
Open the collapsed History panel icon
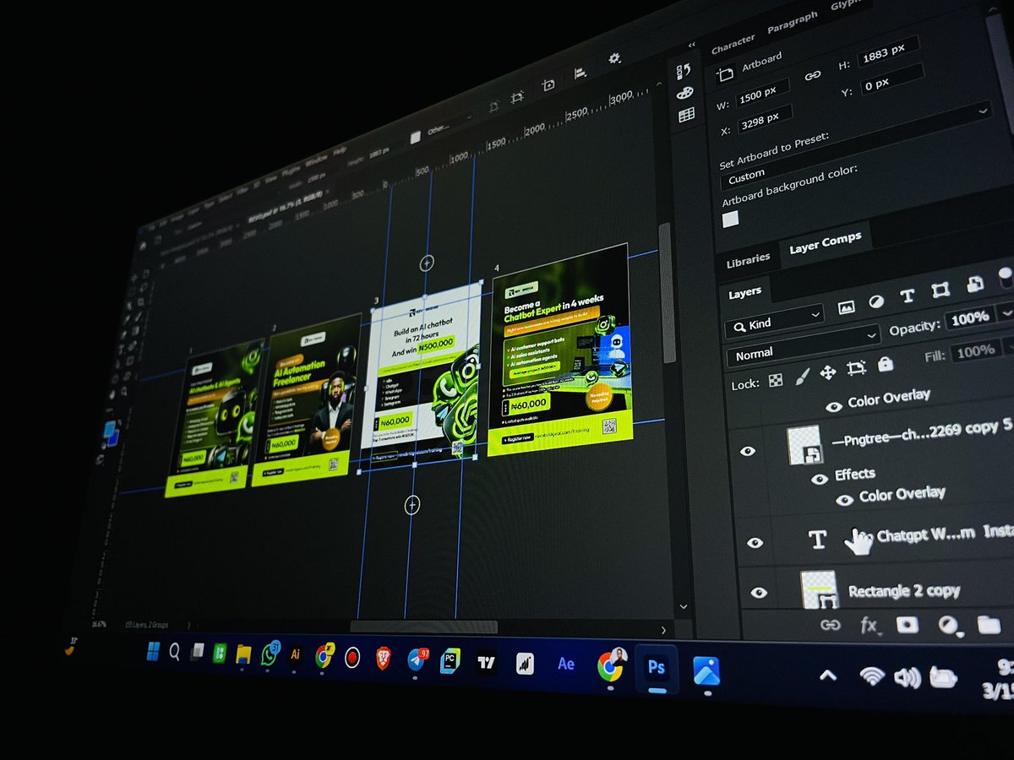pyautogui.click(x=684, y=71)
